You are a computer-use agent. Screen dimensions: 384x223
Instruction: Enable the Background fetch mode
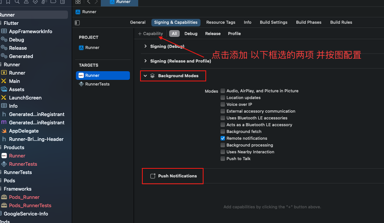tap(223, 131)
